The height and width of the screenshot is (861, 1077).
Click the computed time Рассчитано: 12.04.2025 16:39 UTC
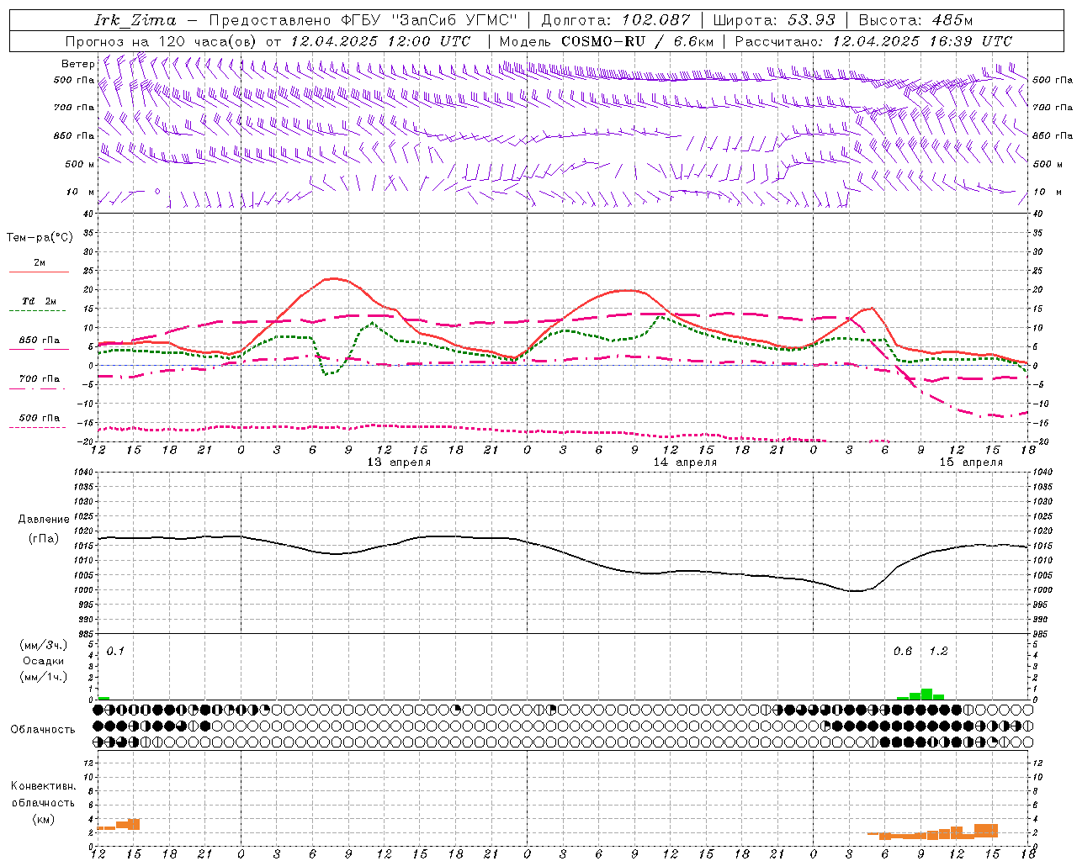873,41
